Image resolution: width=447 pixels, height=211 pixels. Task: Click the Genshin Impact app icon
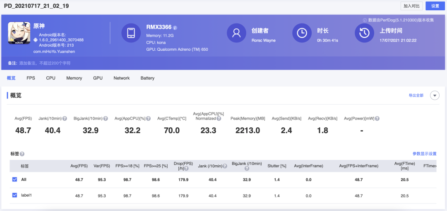19,33
